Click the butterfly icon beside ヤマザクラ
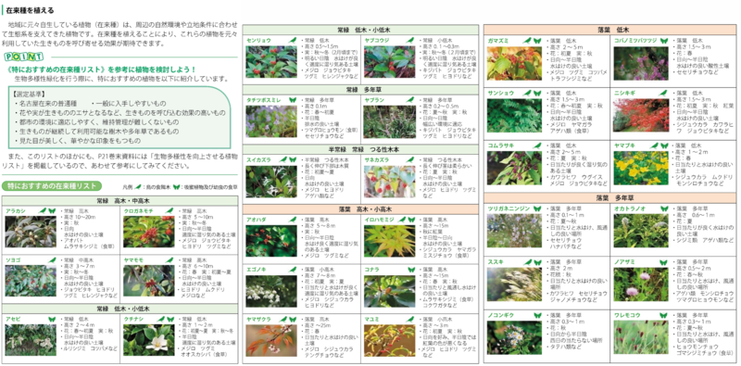Screen dimensions: 741x366 tap(293, 319)
